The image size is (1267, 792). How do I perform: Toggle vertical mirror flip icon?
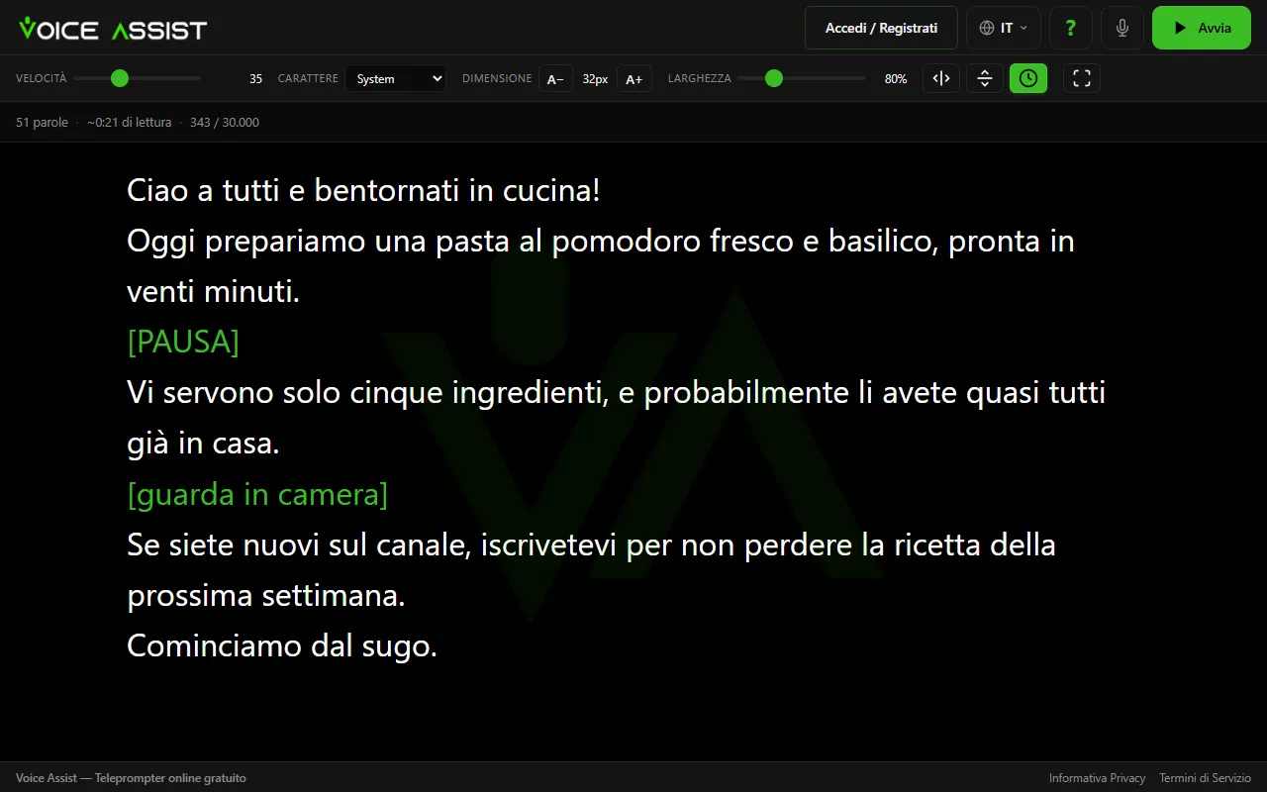[x=985, y=78]
